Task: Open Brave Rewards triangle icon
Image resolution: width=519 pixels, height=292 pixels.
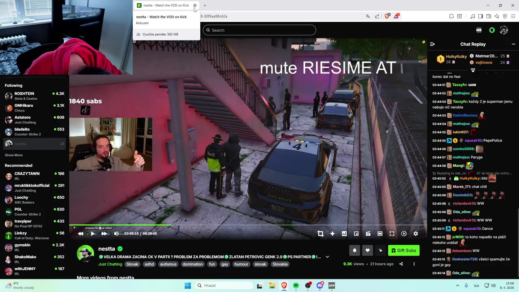Action: point(397,16)
